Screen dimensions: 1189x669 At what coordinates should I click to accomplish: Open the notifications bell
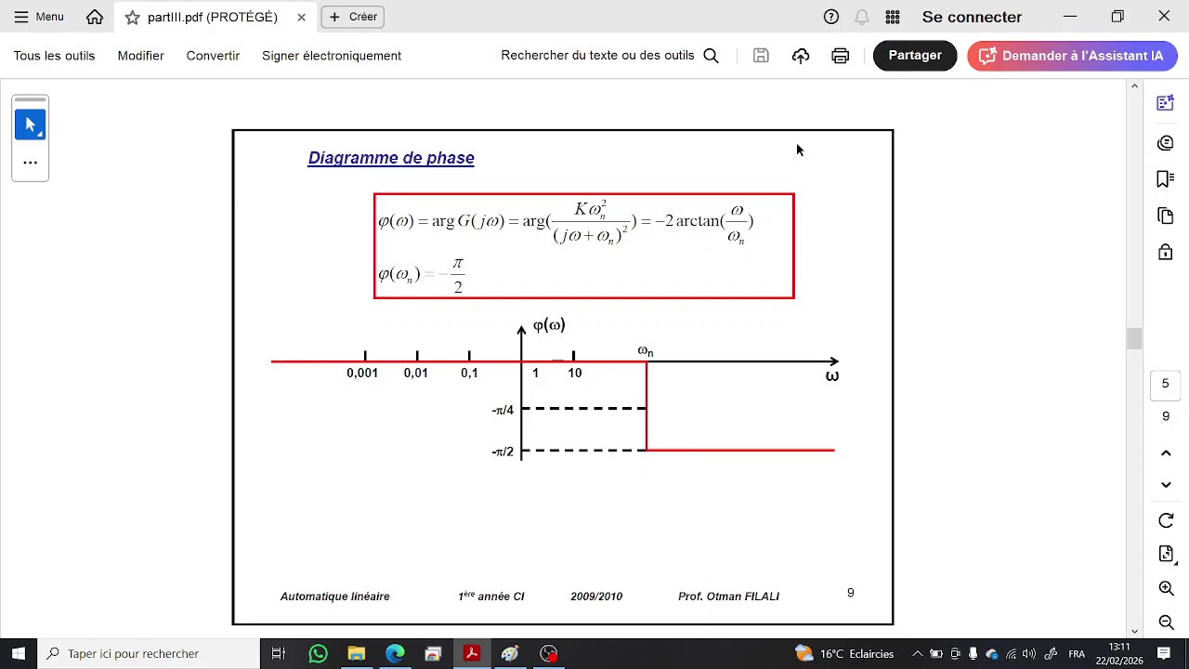[x=862, y=17]
